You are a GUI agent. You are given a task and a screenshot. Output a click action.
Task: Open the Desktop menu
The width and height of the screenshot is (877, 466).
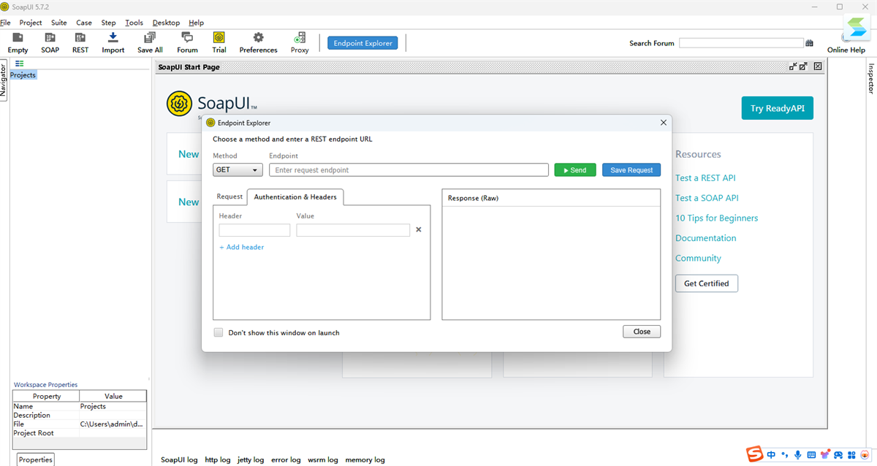(x=166, y=23)
